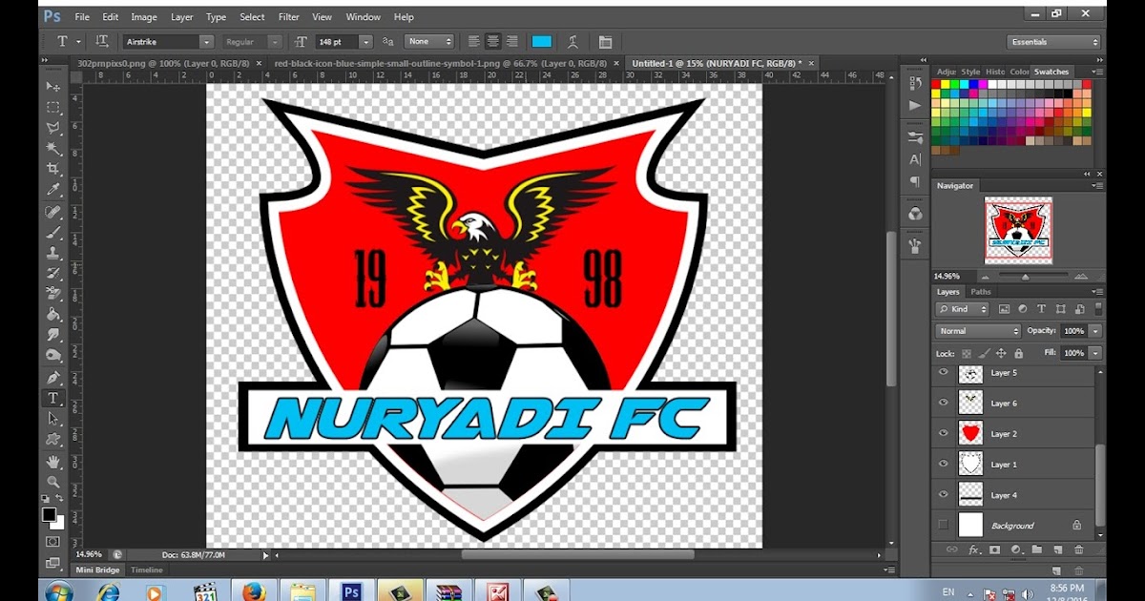The height and width of the screenshot is (601, 1145).
Task: Open the Filter menu
Action: tap(288, 17)
